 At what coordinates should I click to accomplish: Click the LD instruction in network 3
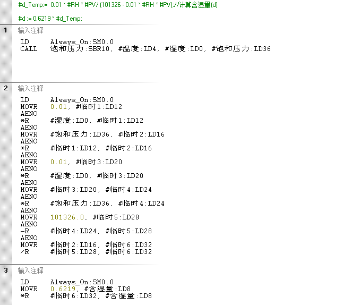(x=24, y=282)
